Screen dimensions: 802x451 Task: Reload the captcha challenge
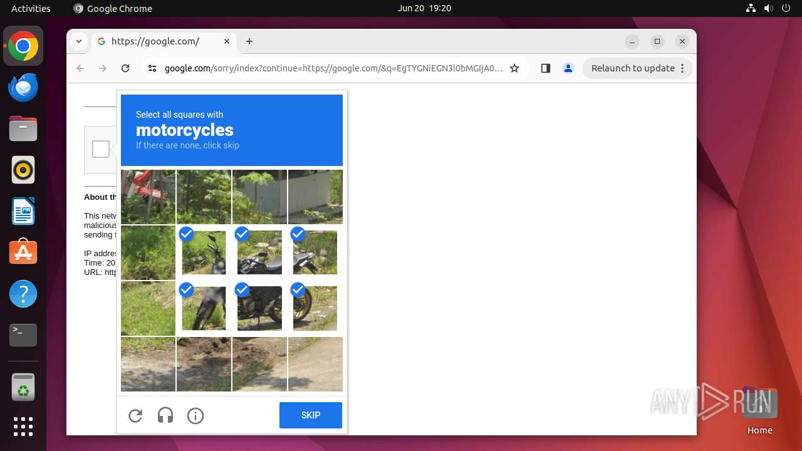[135, 416]
